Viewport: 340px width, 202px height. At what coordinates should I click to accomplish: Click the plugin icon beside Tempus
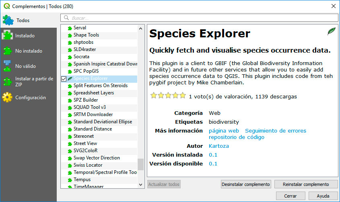pyautogui.click(x=70, y=180)
